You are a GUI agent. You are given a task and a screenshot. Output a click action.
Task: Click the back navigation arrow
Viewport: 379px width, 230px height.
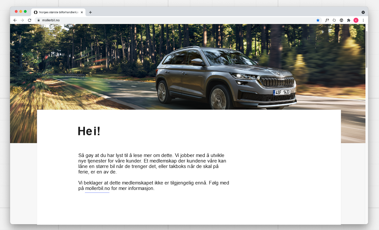coord(15,20)
